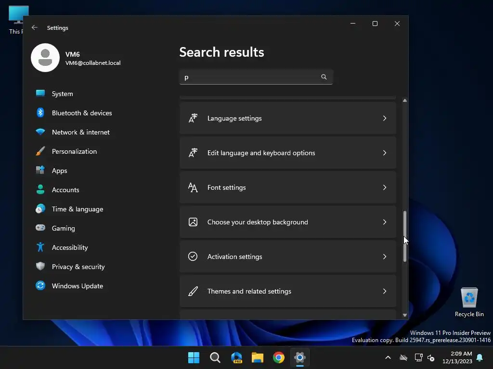Click the search magnifier in Settings search box
493x369 pixels.
point(324,77)
